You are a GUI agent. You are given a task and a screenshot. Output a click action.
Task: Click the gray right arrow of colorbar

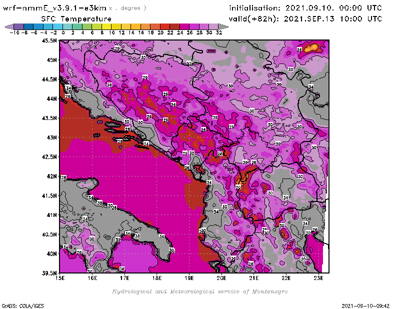[220, 26]
